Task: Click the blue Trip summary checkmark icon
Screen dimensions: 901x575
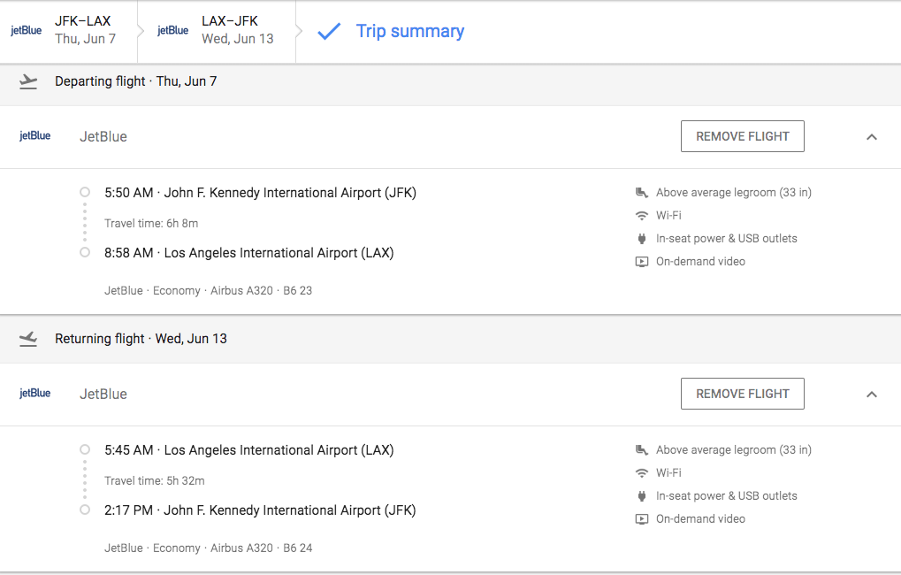Action: 329,32
